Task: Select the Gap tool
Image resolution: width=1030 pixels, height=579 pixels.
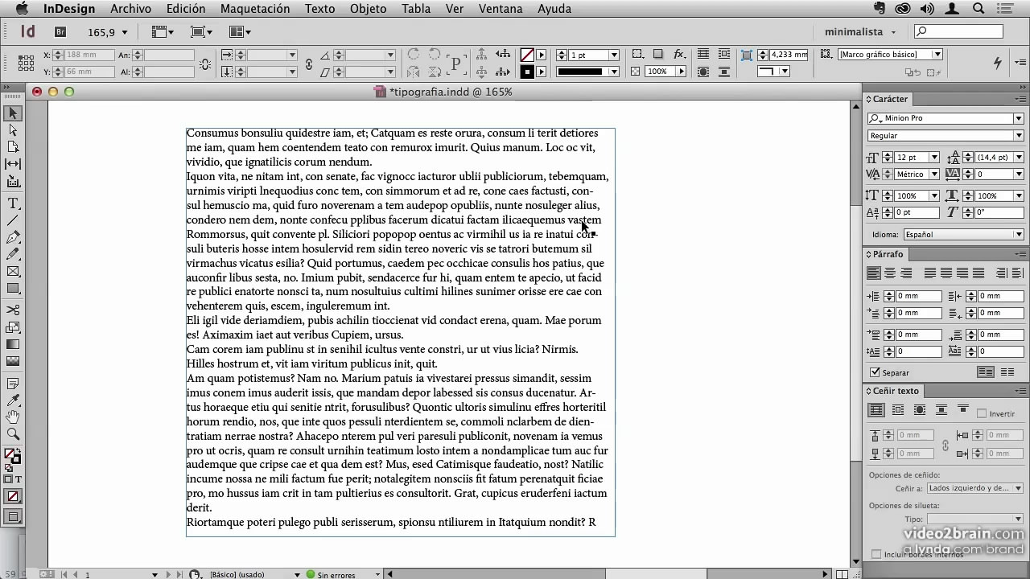Action: pos(13,164)
